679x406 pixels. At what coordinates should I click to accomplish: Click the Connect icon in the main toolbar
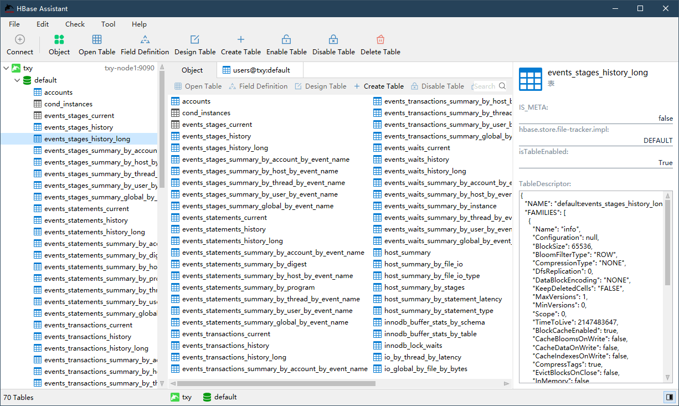pos(20,39)
